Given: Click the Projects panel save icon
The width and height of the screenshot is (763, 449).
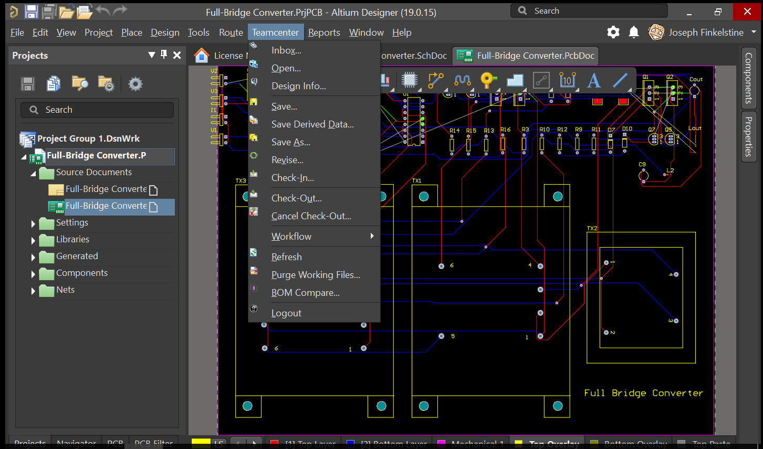Looking at the screenshot, I should point(28,84).
